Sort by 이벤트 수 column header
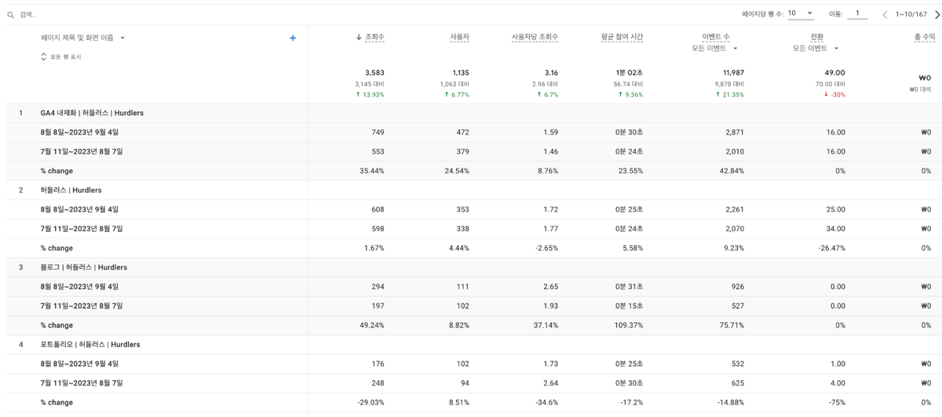This screenshot has width=942, height=417. pyautogui.click(x=715, y=37)
